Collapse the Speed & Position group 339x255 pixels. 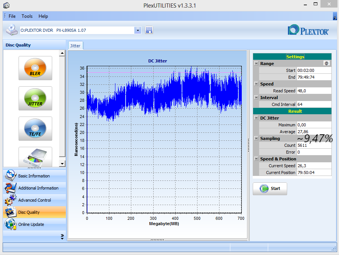pyautogui.click(x=256, y=159)
